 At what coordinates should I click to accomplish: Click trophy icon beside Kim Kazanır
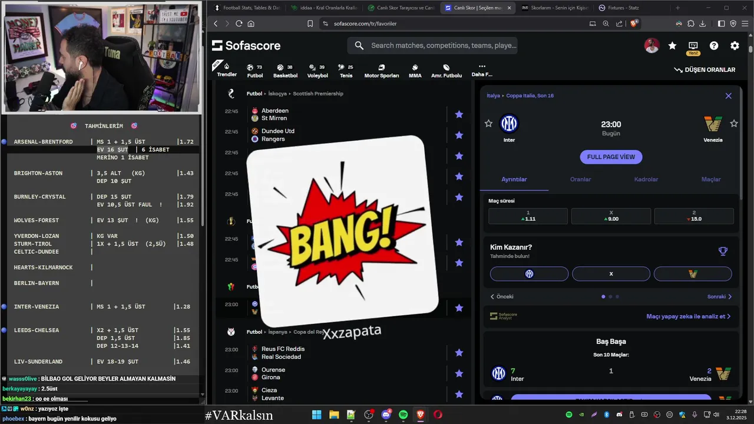click(723, 251)
